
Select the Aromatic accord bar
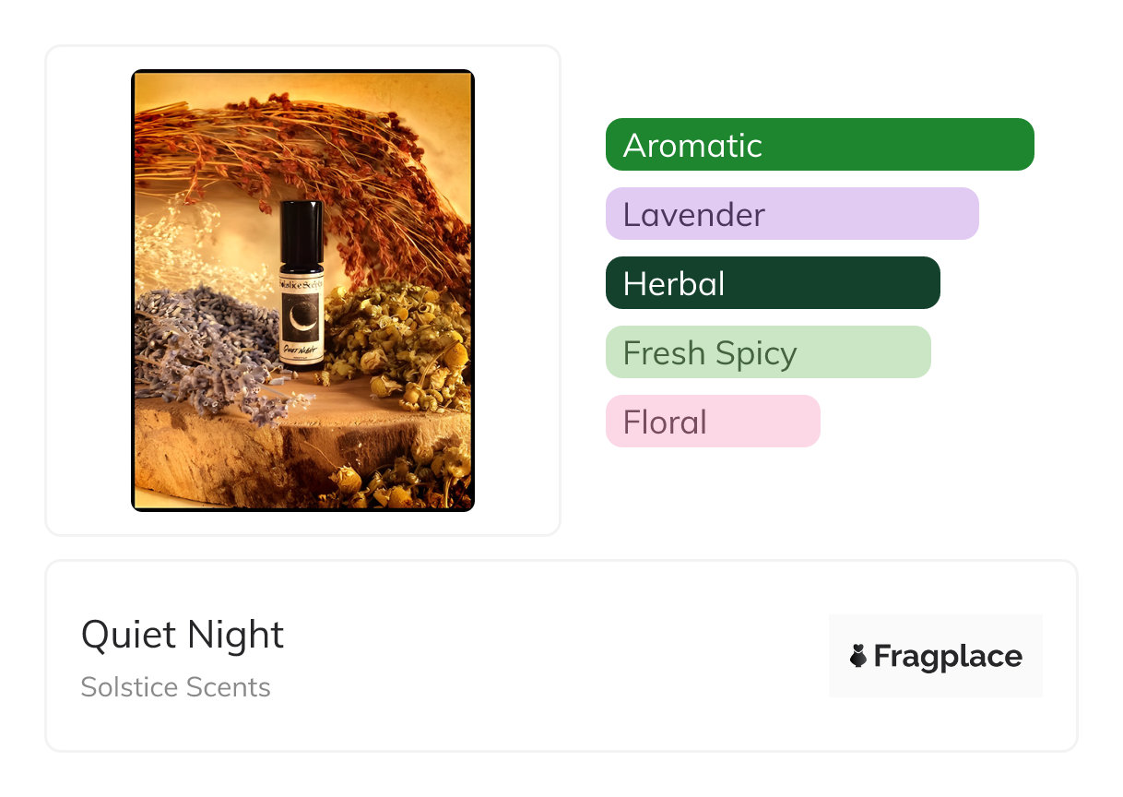click(819, 145)
